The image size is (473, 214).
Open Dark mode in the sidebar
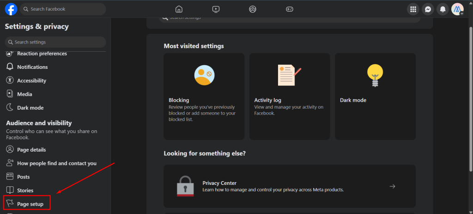tap(55, 108)
